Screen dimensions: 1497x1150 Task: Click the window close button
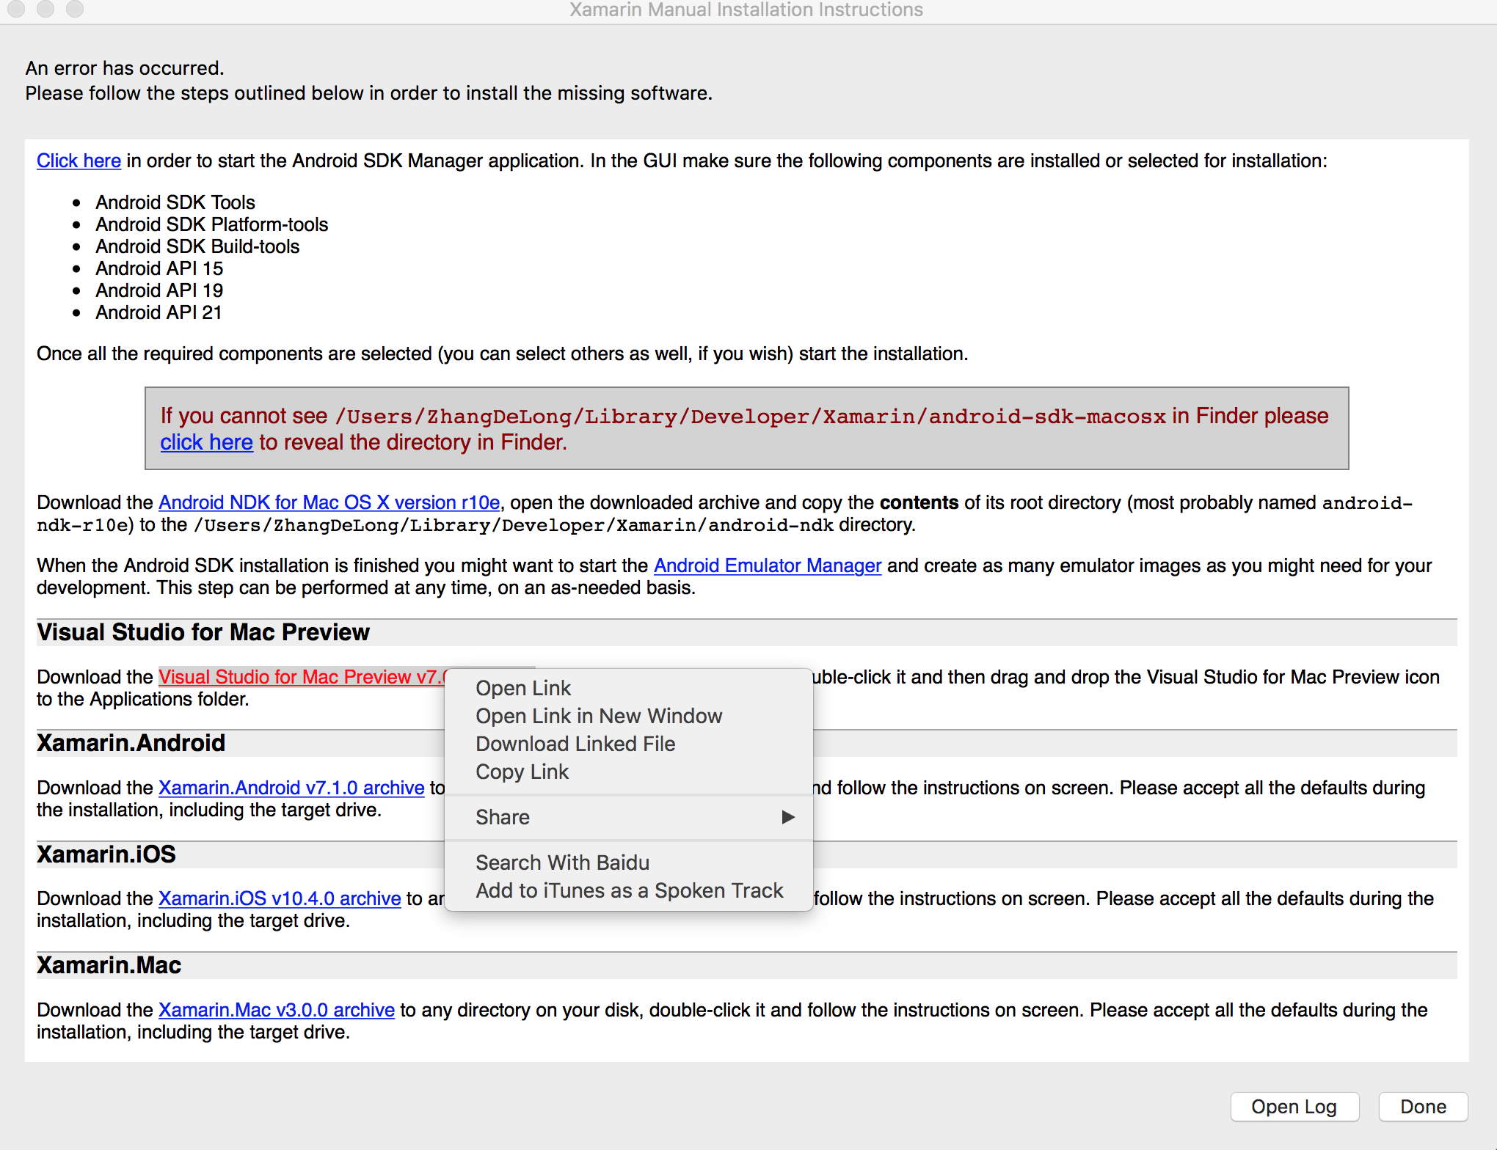pos(16,9)
